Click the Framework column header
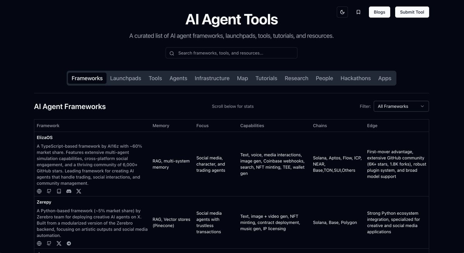 [x=48, y=126]
